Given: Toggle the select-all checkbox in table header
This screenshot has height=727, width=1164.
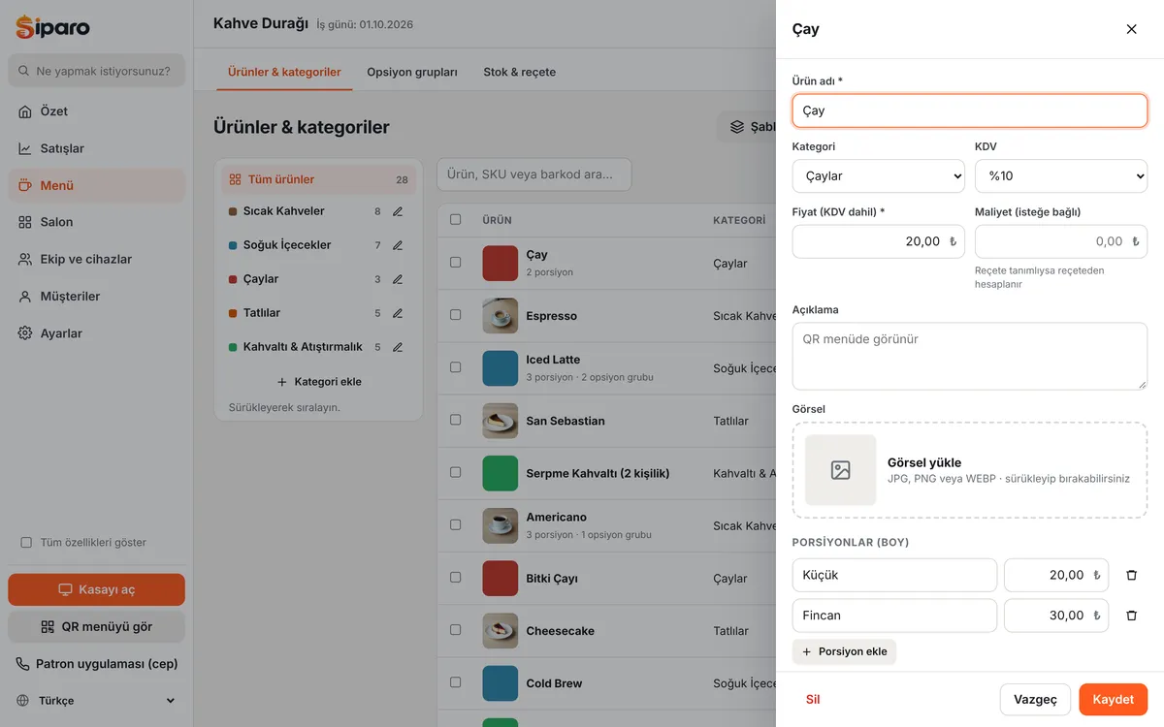Looking at the screenshot, I should point(456,220).
